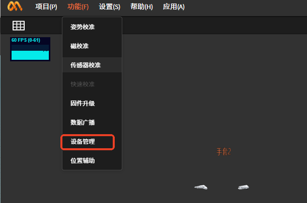Viewport: 307px width, 203px height.
Task: Click the 60 FPS performance graph
Action: [30, 49]
